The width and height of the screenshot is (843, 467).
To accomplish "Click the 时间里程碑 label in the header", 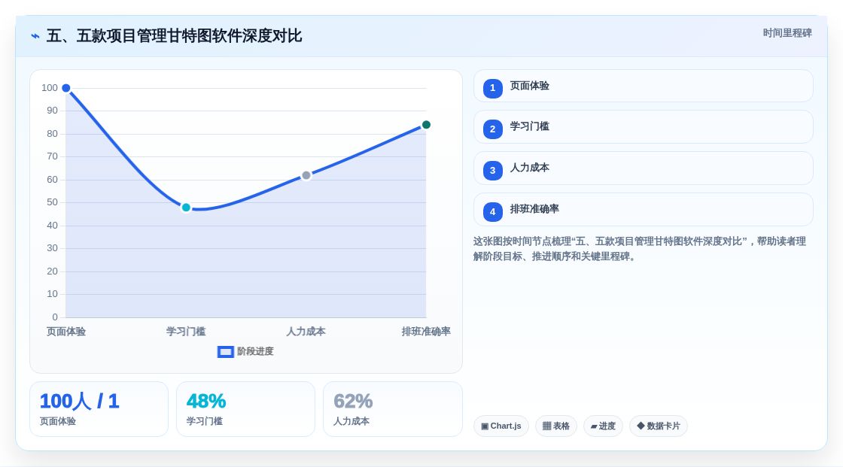I will (787, 33).
